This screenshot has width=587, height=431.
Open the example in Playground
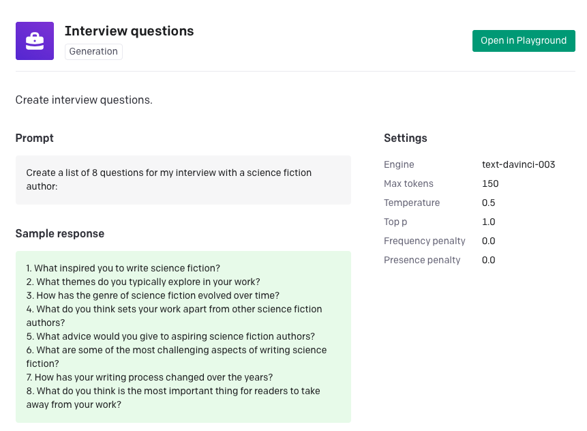click(x=523, y=41)
